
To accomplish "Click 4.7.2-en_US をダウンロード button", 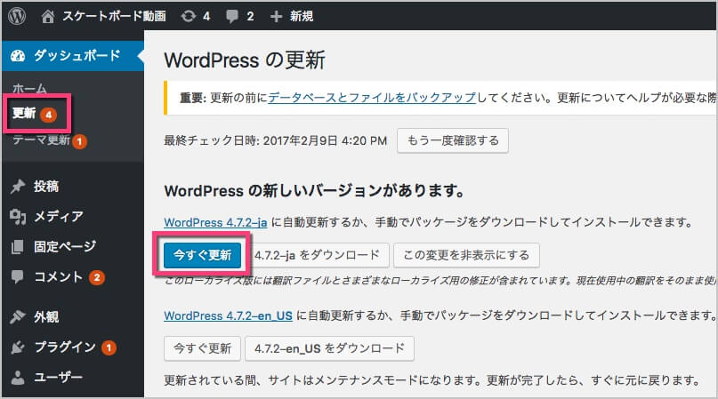I will [x=330, y=348].
